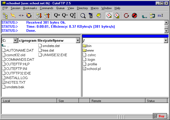Click the Quick Connect lightning icon
The image size is (170, 120).
[13, 16]
